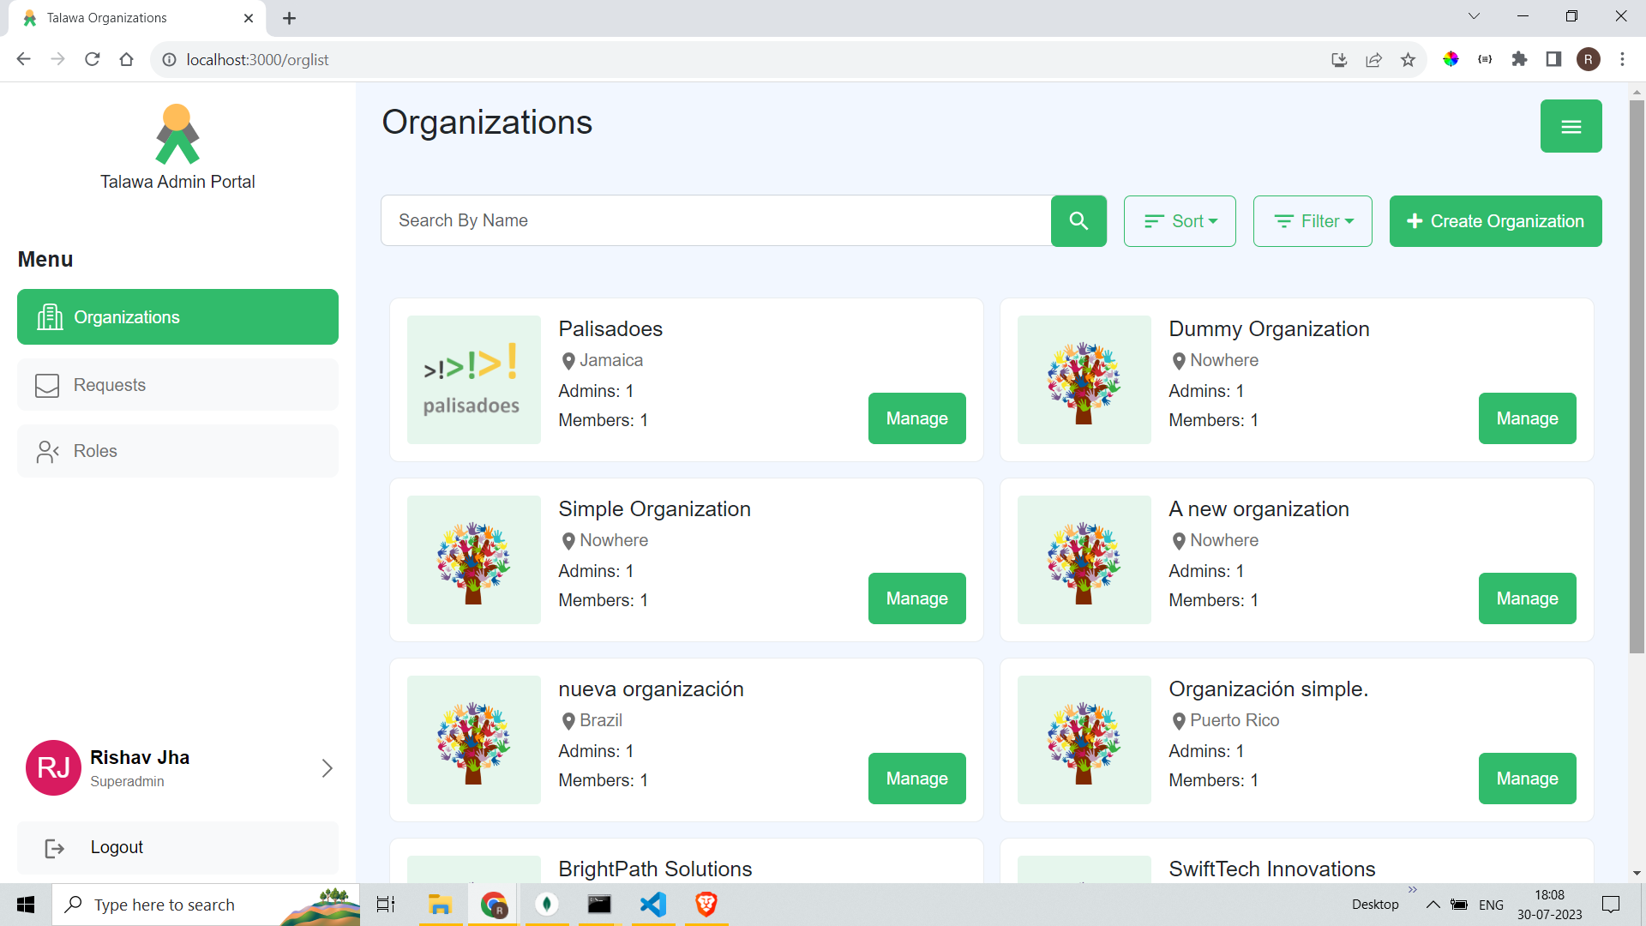Open the Windows notification center
1646x926 pixels.
point(1611,905)
